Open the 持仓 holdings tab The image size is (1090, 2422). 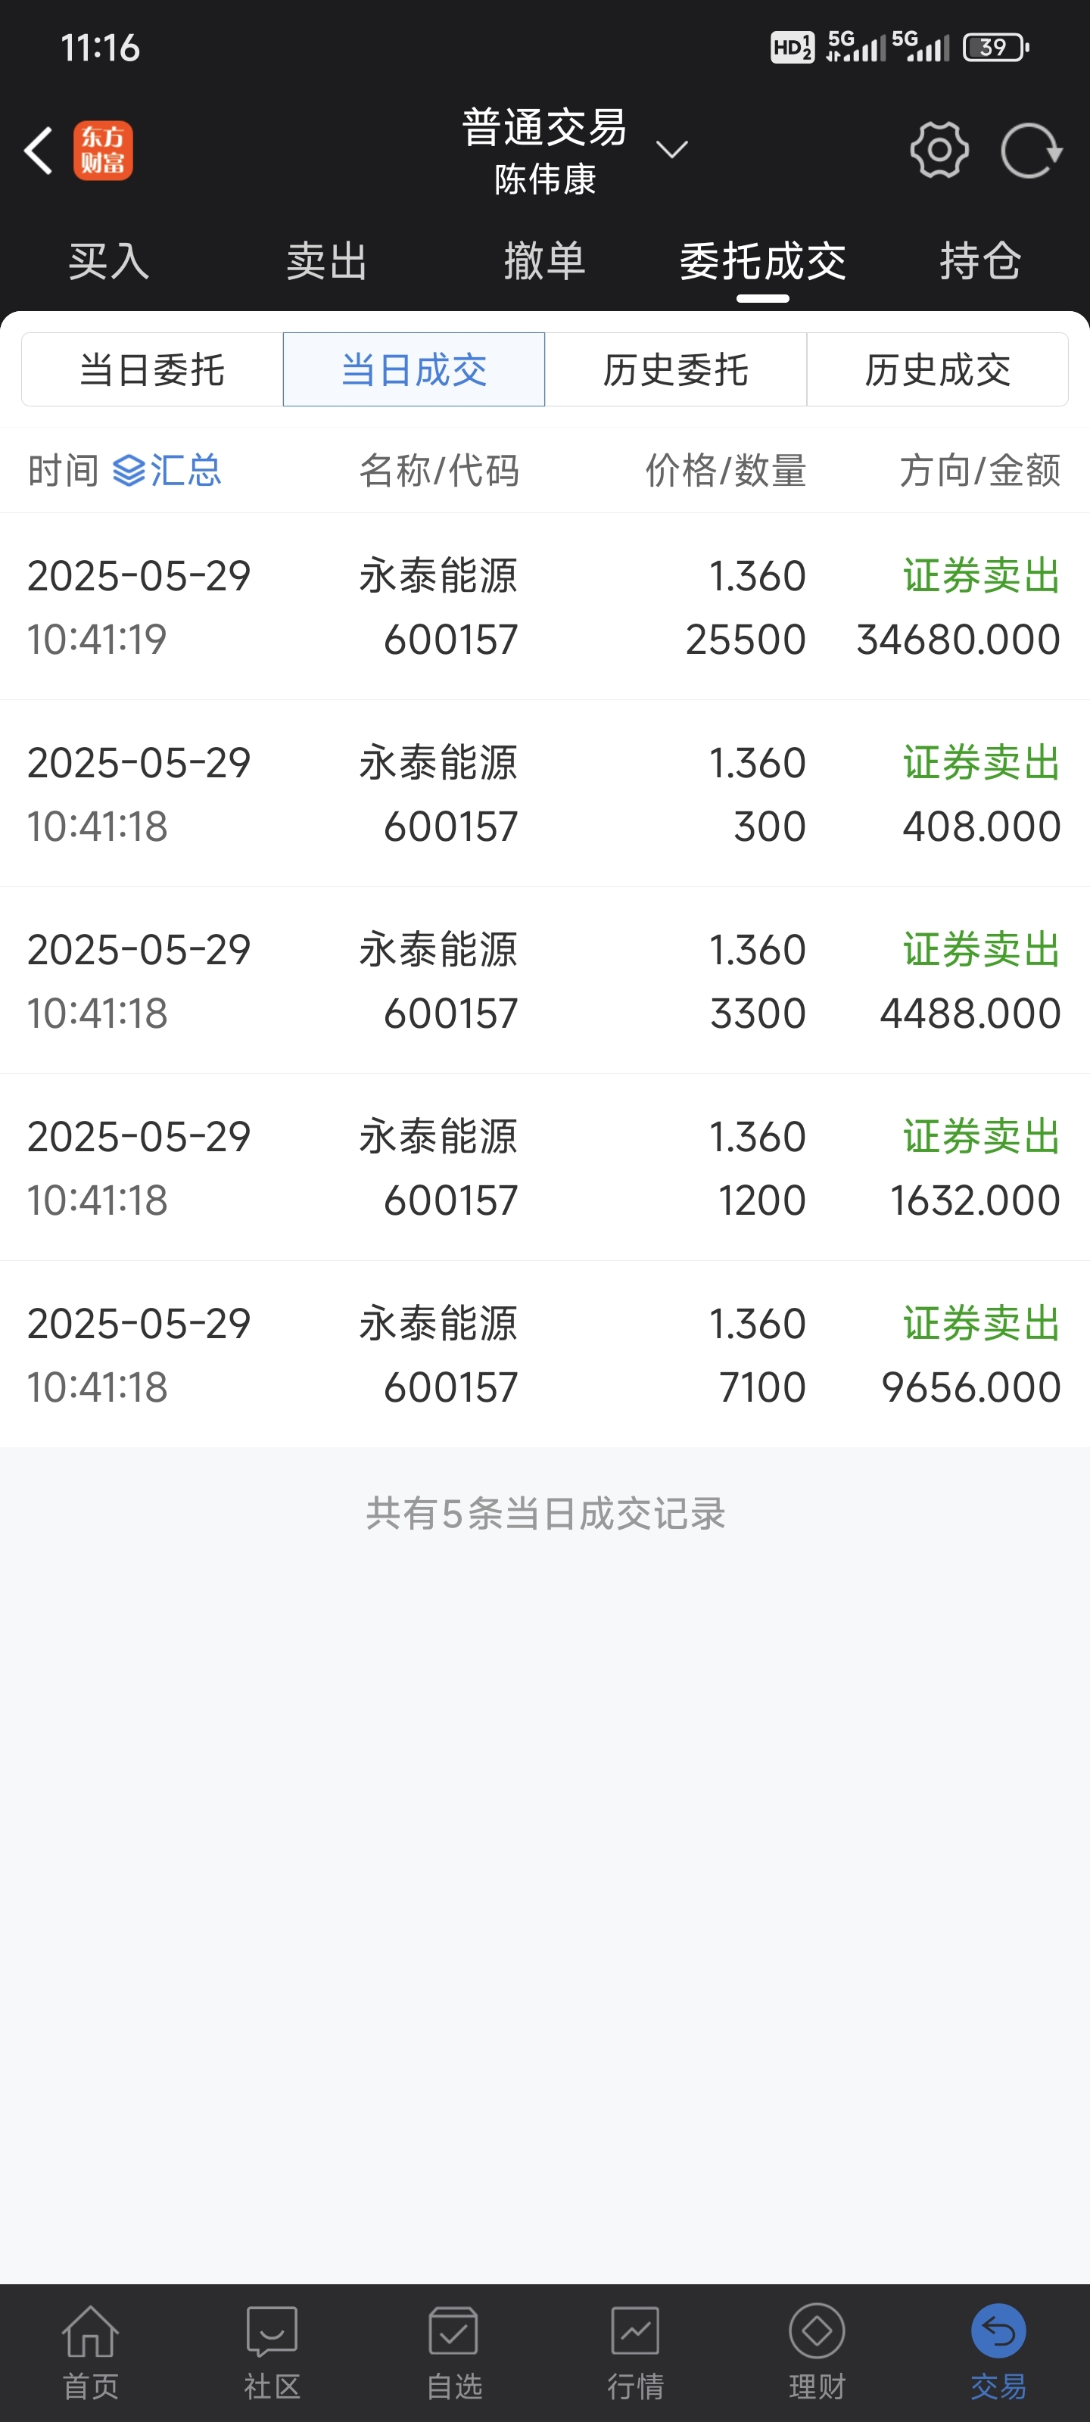pyautogui.click(x=980, y=260)
